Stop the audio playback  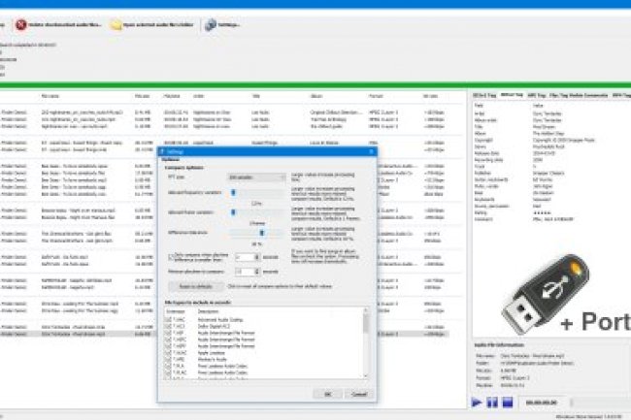point(507,401)
